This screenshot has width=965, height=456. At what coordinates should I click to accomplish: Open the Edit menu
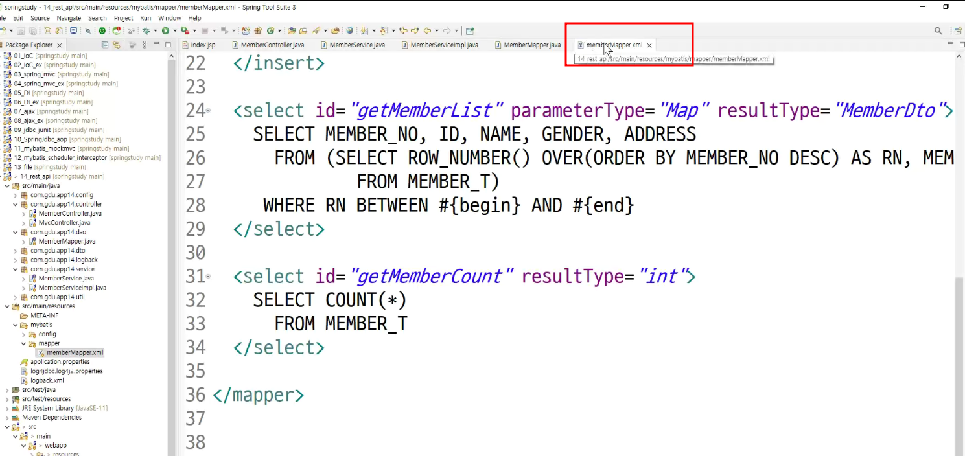(x=18, y=18)
